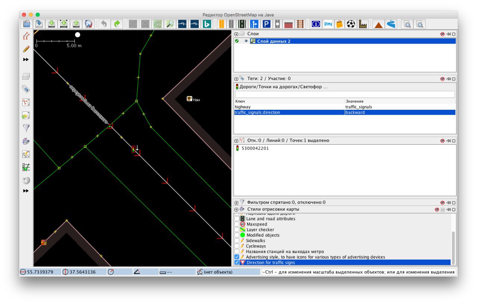The height and width of the screenshot is (304, 477).
Task: Select the bed accommodation preset icon
Action: pyautogui.click(x=328, y=24)
